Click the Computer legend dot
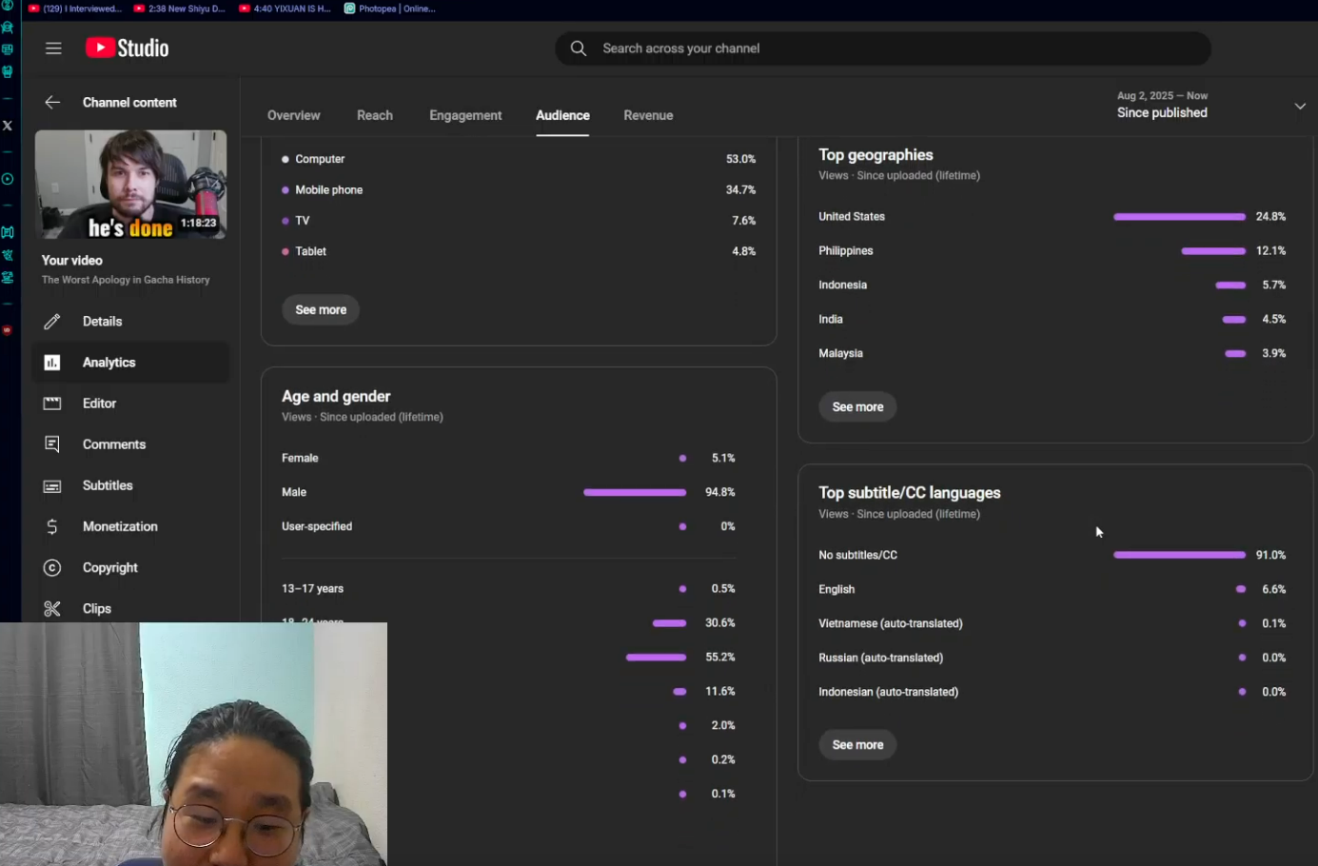This screenshot has height=866, width=1318. [285, 159]
